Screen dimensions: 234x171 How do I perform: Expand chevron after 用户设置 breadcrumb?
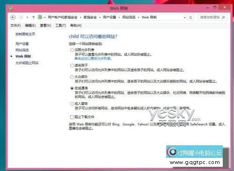coord(119,17)
